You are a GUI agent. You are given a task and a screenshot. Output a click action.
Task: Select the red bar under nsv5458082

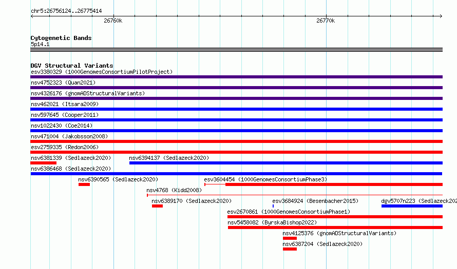click(335, 227)
